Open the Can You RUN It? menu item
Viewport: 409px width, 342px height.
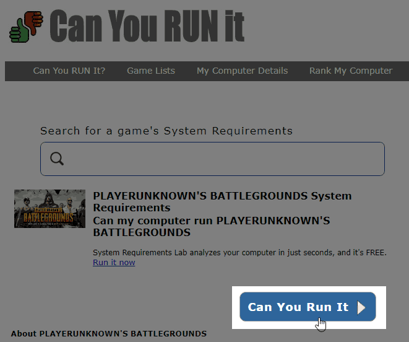click(x=69, y=71)
